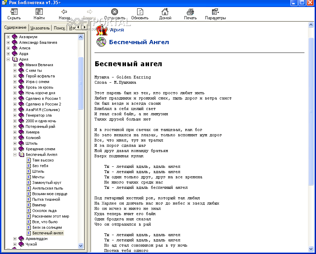Click the CD icon beside Беспечный Ангел heading
Image resolution: width=316 pixels, height=254 pixels.
coord(101,42)
